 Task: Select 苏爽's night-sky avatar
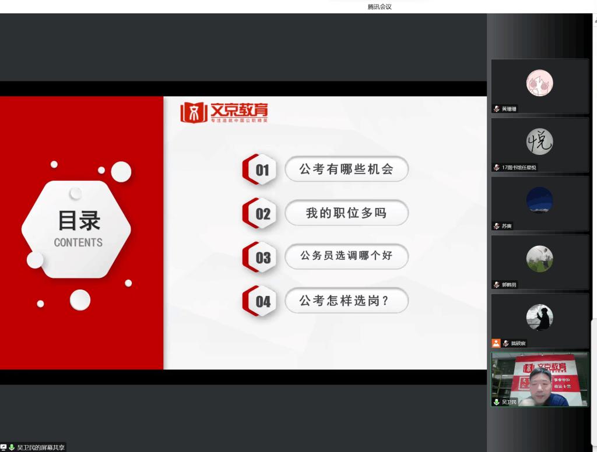click(x=539, y=200)
